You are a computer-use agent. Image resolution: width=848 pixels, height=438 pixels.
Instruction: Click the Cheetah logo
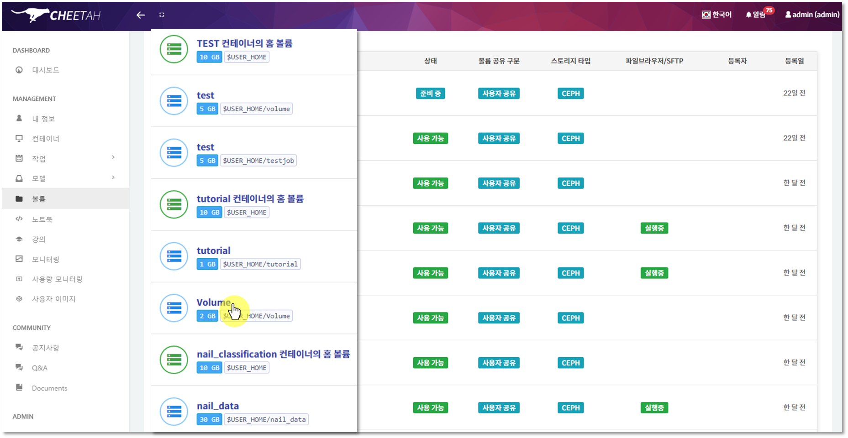[x=56, y=15]
